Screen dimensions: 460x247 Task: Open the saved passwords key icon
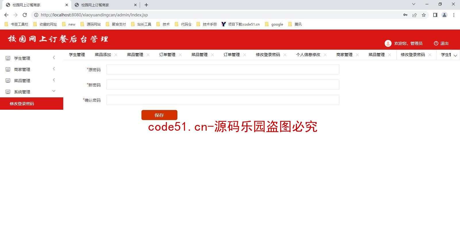click(x=405, y=15)
